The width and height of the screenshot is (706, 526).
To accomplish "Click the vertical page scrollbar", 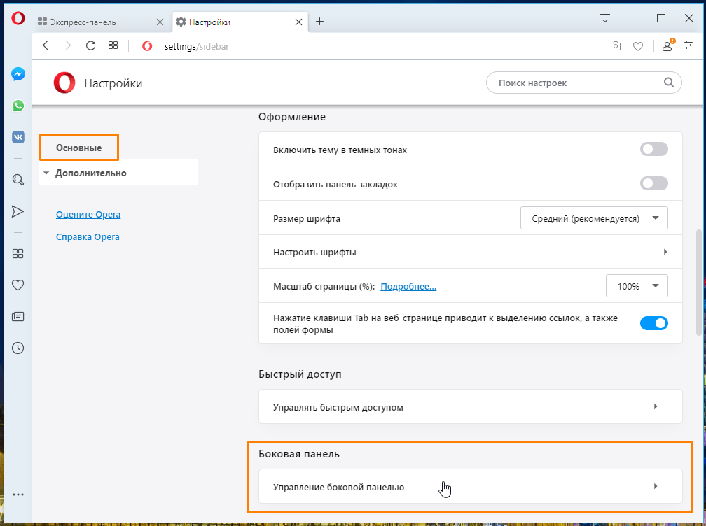I will coord(699,283).
